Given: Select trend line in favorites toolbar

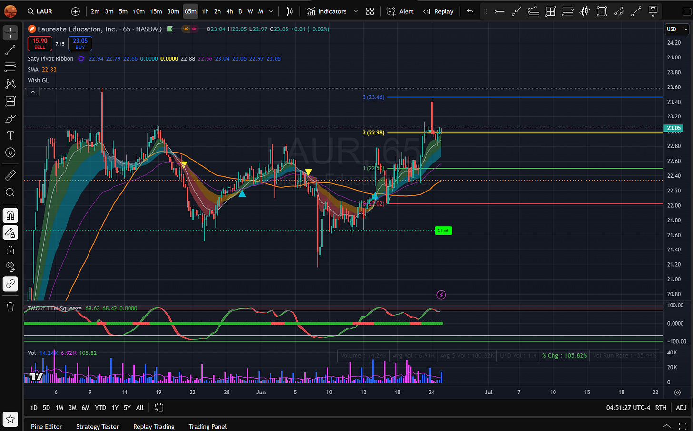Looking at the screenshot, I should pos(516,11).
